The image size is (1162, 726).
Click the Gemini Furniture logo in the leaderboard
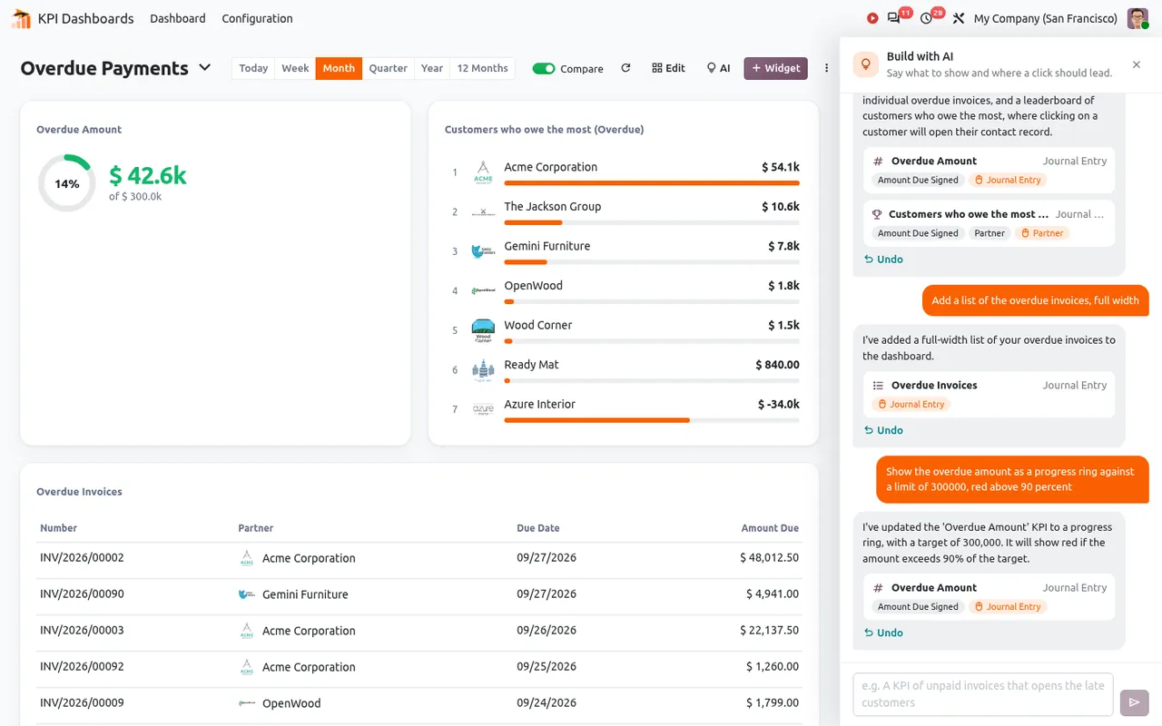click(x=483, y=251)
